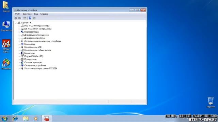This screenshot has width=218, height=122.
Task: Click the red toolbox taskbar button
Action: point(47,119)
